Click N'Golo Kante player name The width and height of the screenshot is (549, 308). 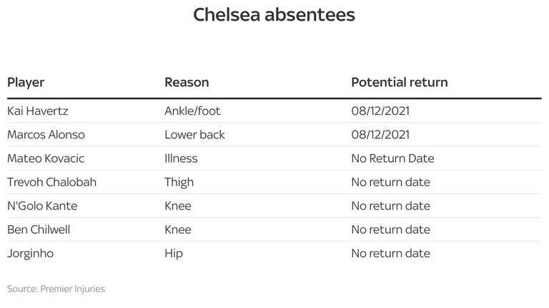pos(42,206)
